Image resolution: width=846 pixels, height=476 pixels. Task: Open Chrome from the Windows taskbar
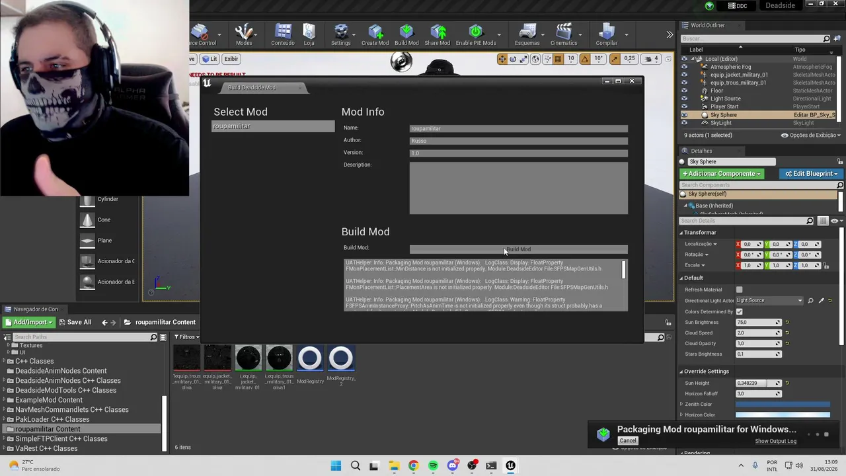click(413, 465)
